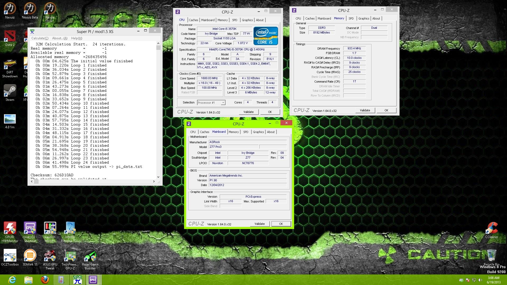Click OK in the CPU tab window
Image resolution: width=507 pixels, height=285 pixels.
[270, 112]
